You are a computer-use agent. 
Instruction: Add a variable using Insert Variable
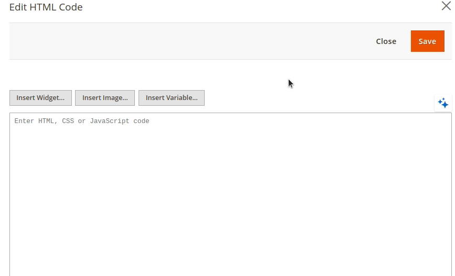[x=172, y=98]
